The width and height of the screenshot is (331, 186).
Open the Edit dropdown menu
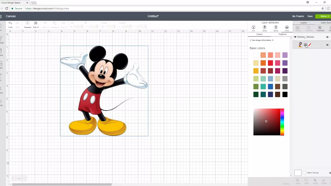(x=36, y=25)
